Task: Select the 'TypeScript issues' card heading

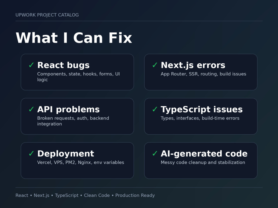Action: pos(202,110)
